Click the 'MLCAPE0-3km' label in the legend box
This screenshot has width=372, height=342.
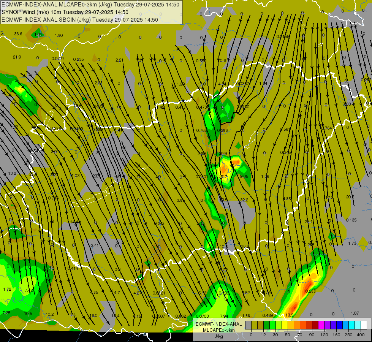pyautogui.click(x=218, y=330)
